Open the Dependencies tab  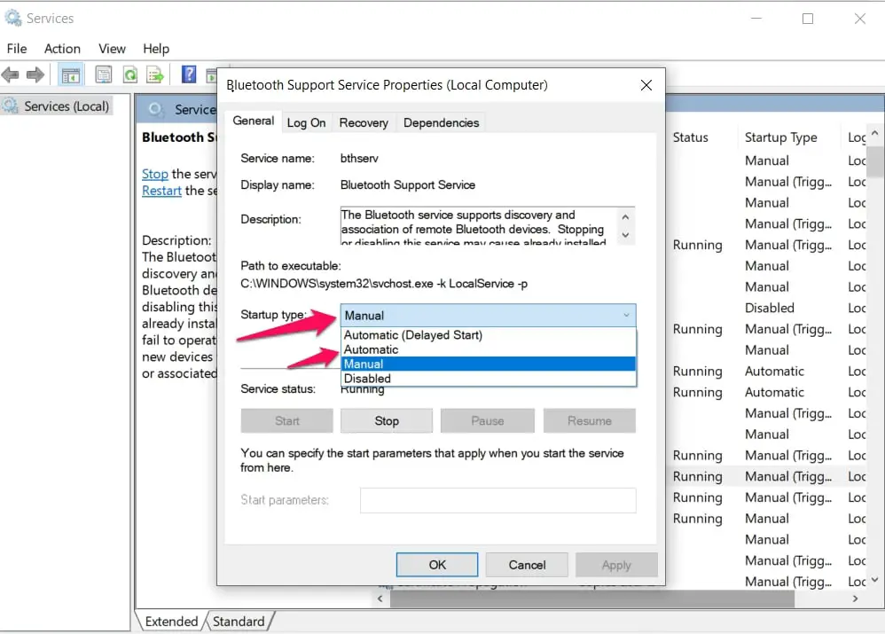(x=441, y=122)
